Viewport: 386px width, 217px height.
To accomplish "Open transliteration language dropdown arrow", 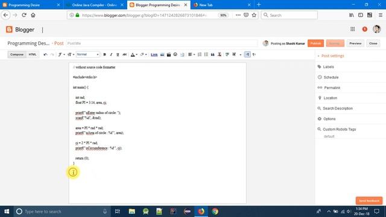I will pos(240,55).
